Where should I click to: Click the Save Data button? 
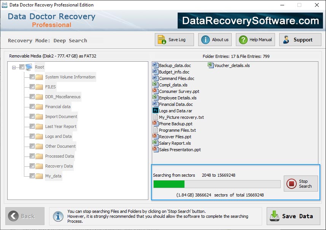293,216
